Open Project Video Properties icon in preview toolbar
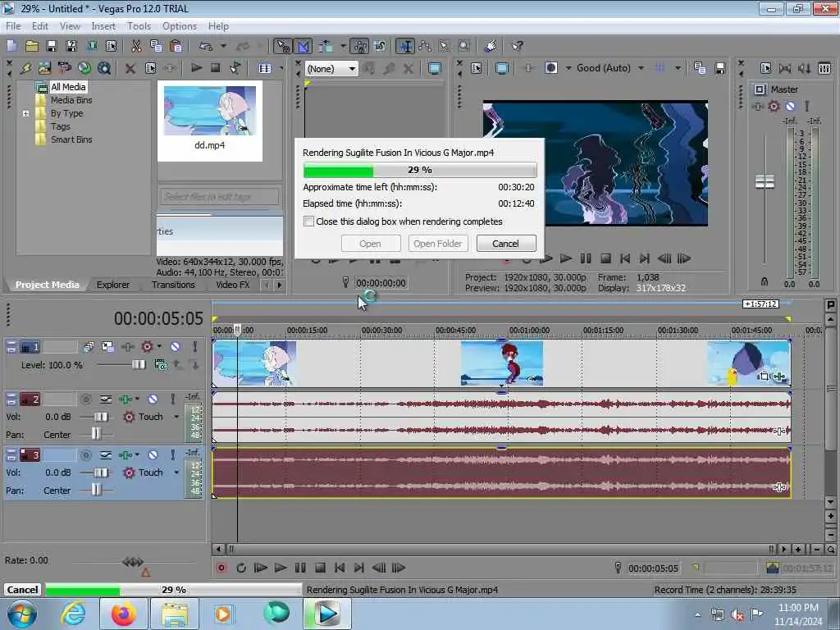 point(477,68)
